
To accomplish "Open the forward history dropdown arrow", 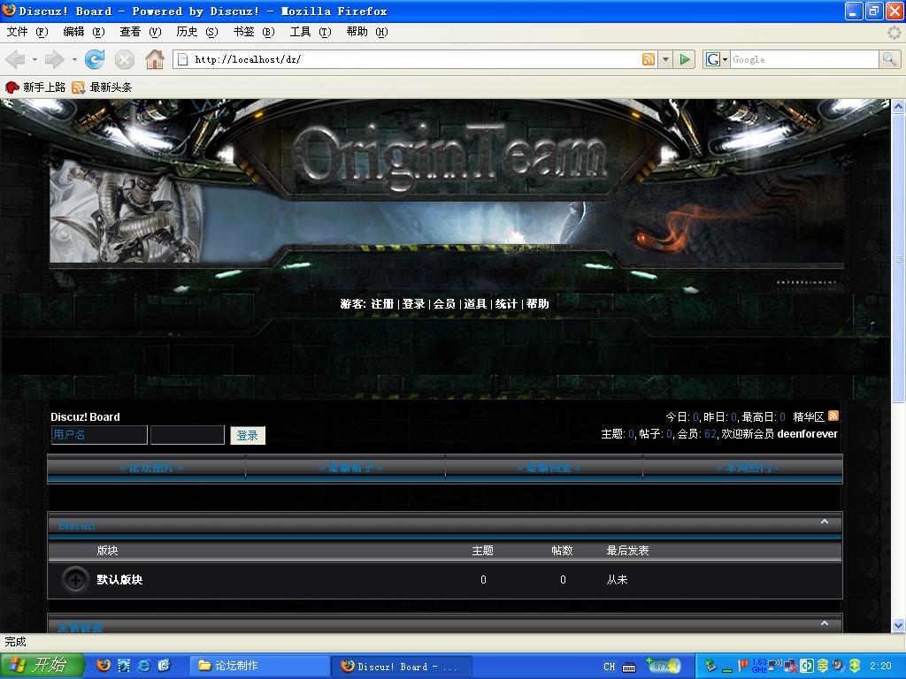I will pos(74,59).
